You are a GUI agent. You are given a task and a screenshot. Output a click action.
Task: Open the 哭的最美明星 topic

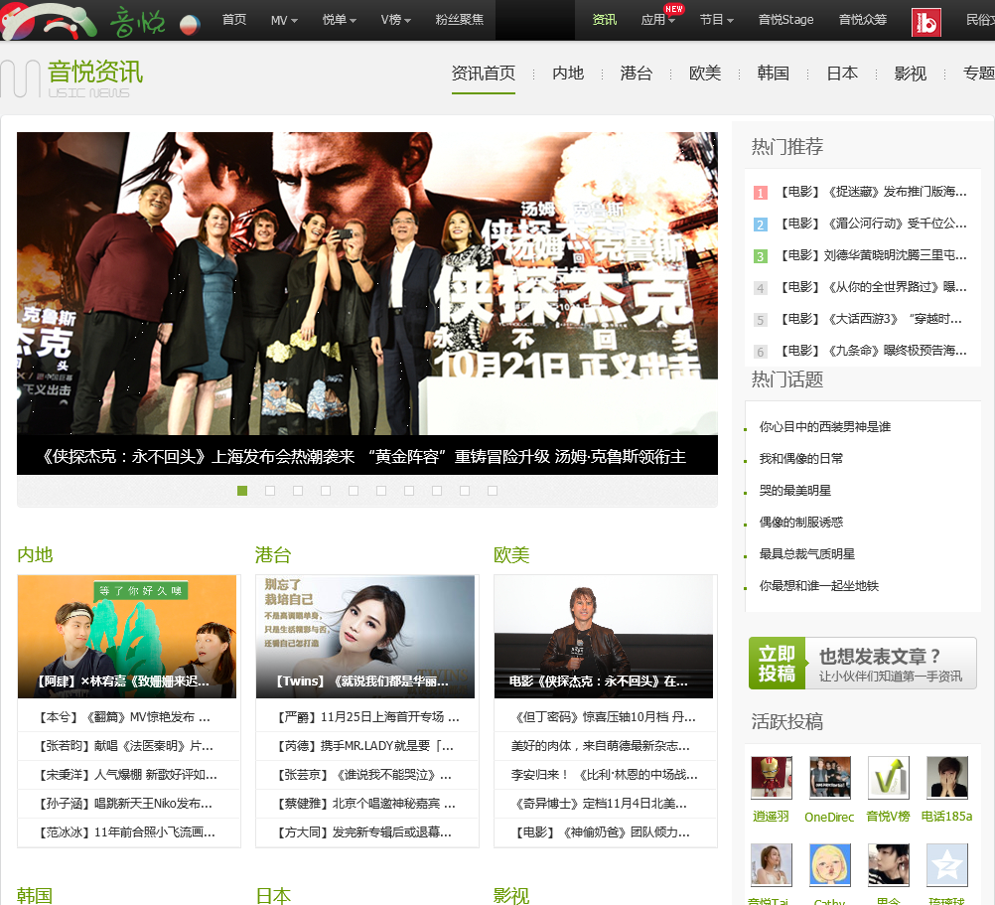795,491
